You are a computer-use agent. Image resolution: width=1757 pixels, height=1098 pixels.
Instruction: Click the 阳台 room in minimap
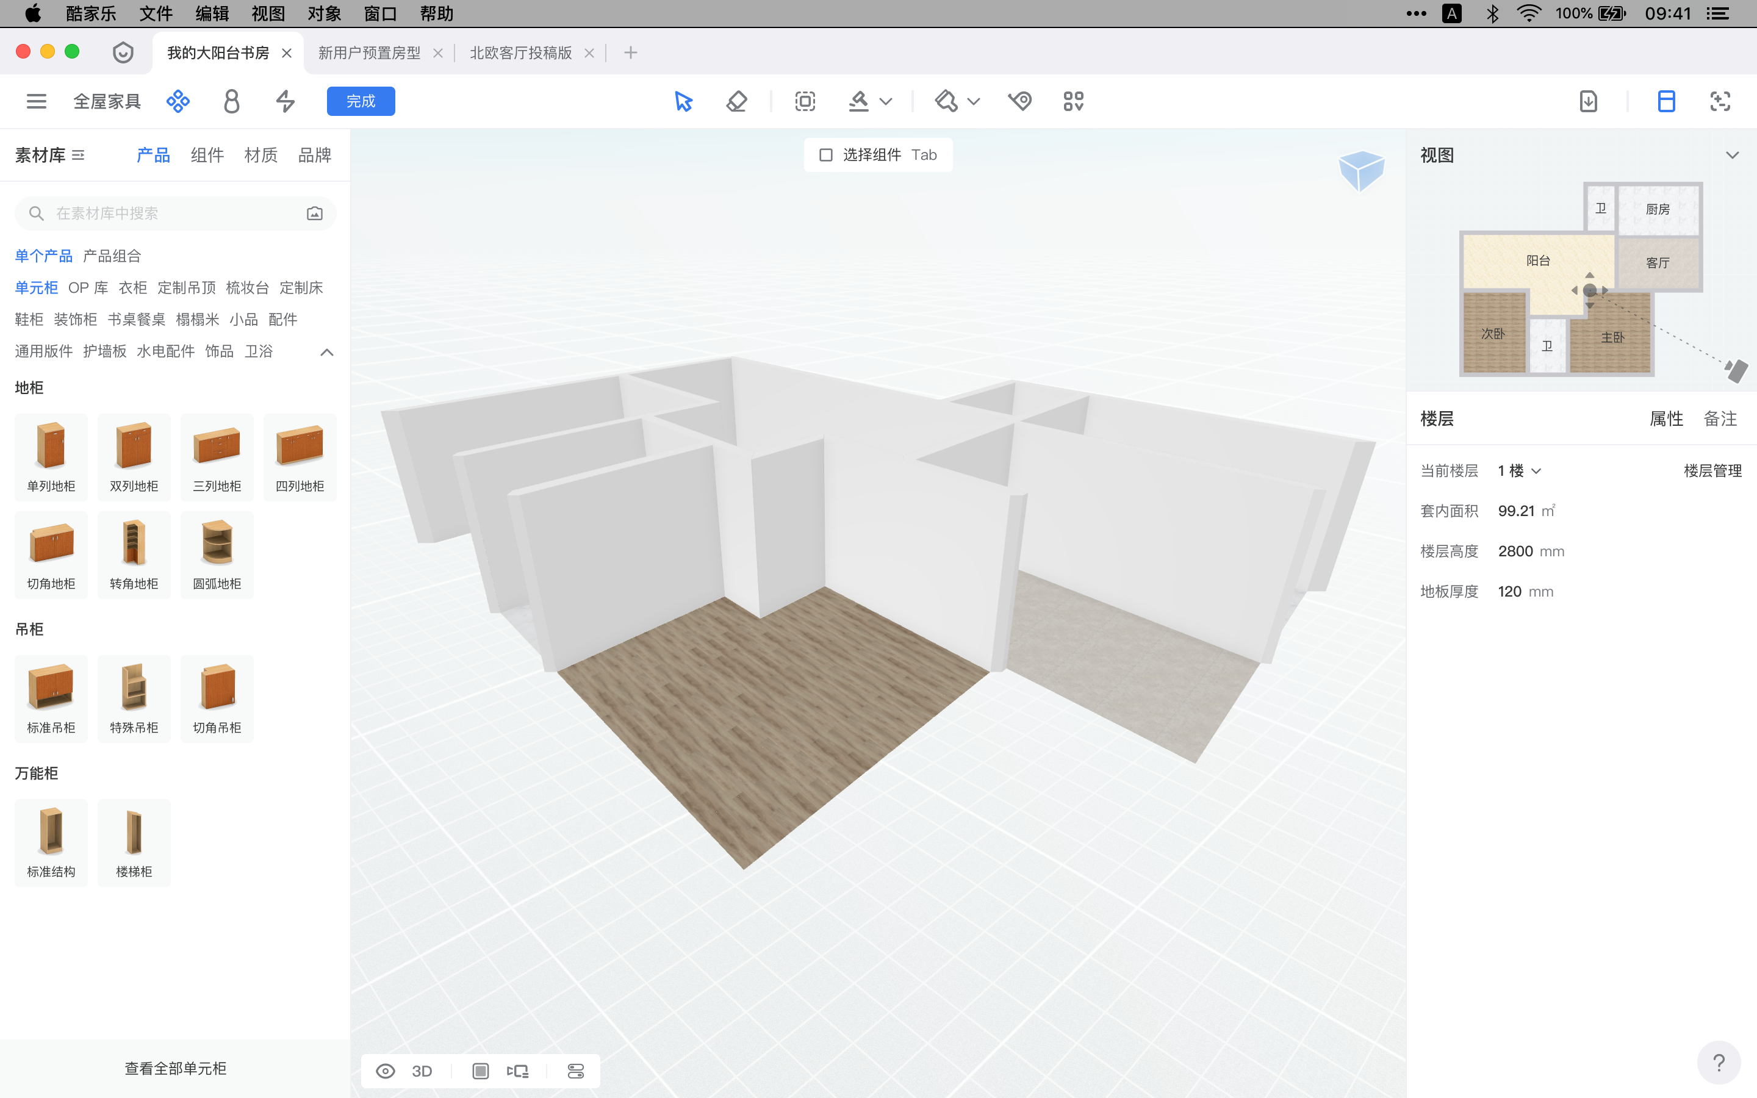1538,260
